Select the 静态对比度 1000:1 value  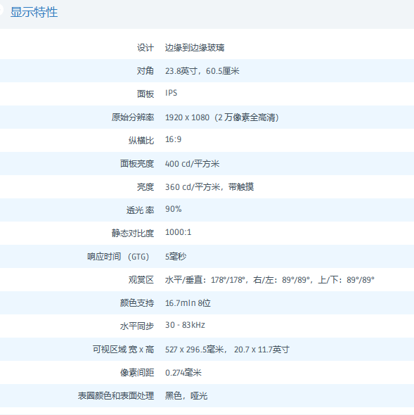[178, 232]
